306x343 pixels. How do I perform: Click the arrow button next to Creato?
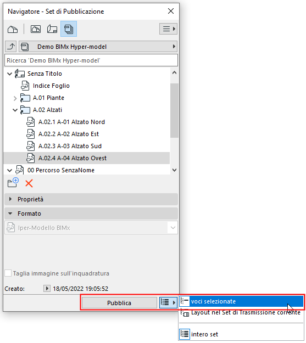[47, 289]
